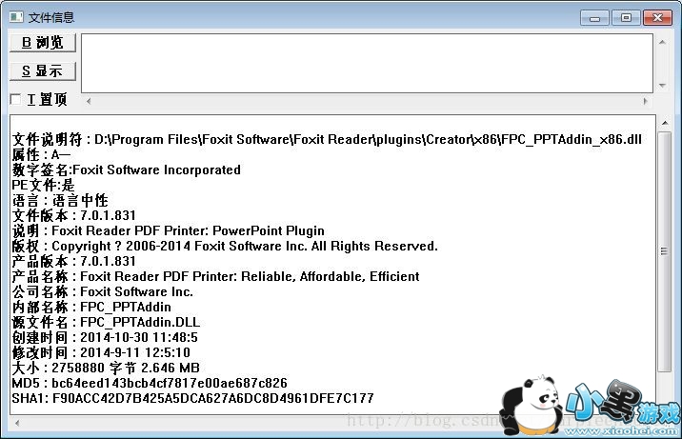Viewport: 682px width, 439px height.
Task: Click the 产品版本 : 7.0.1.831 line
Action: click(x=74, y=261)
